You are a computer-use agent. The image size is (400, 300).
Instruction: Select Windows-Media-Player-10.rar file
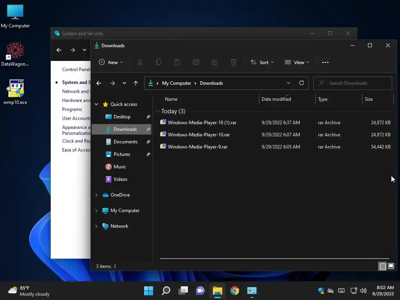[x=275, y=135]
